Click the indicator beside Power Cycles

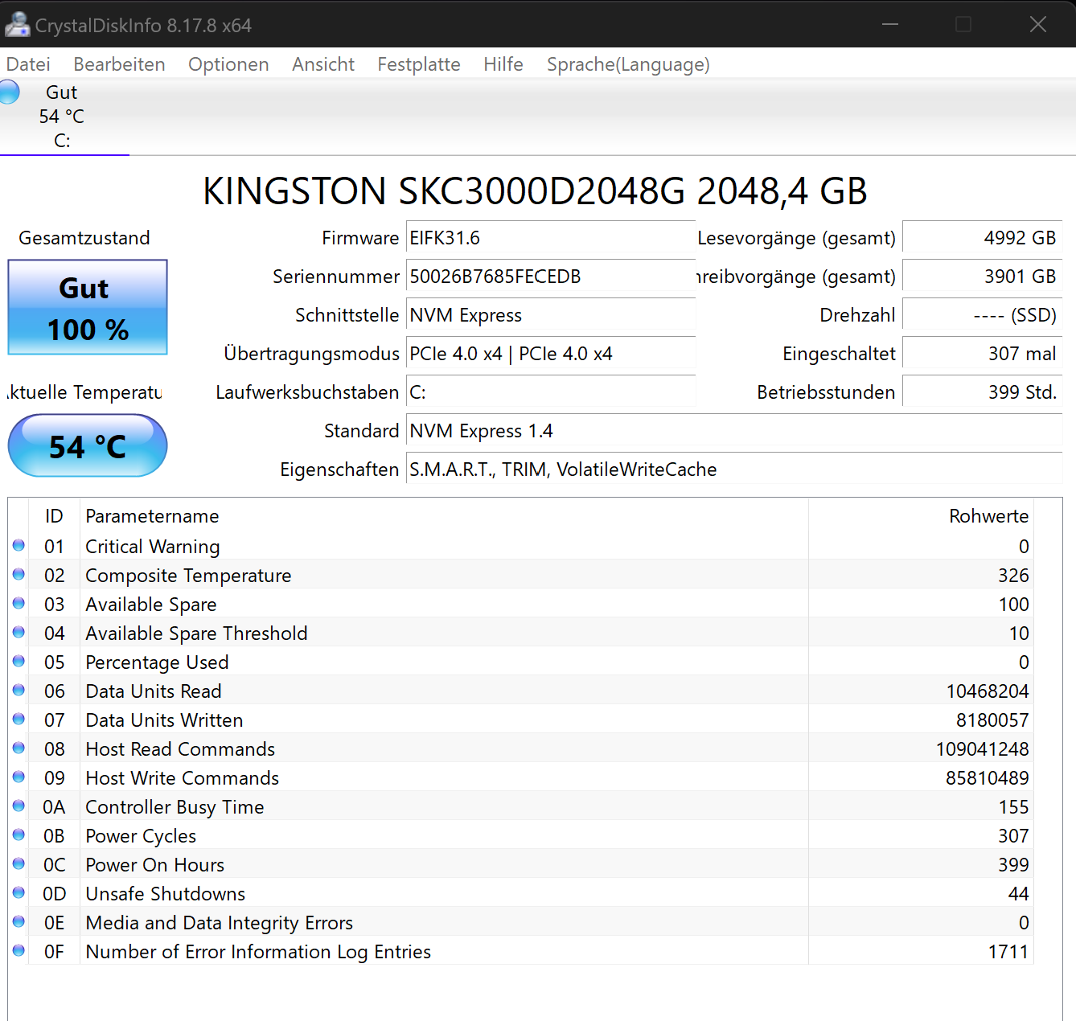pyautogui.click(x=18, y=835)
